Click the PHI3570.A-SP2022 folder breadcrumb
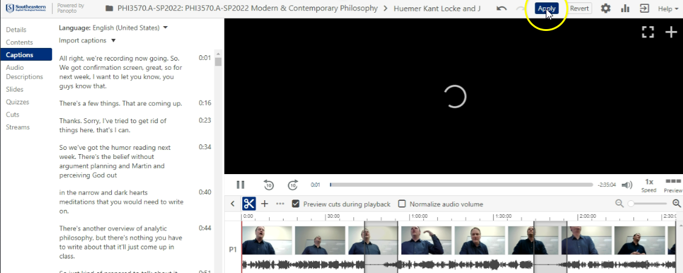 coord(248,8)
